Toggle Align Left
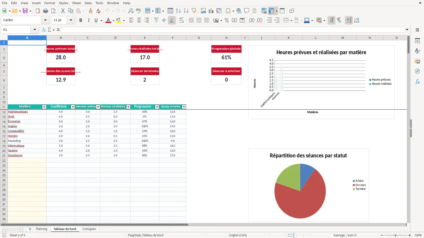424x238 pixels. pyautogui.click(x=131, y=20)
